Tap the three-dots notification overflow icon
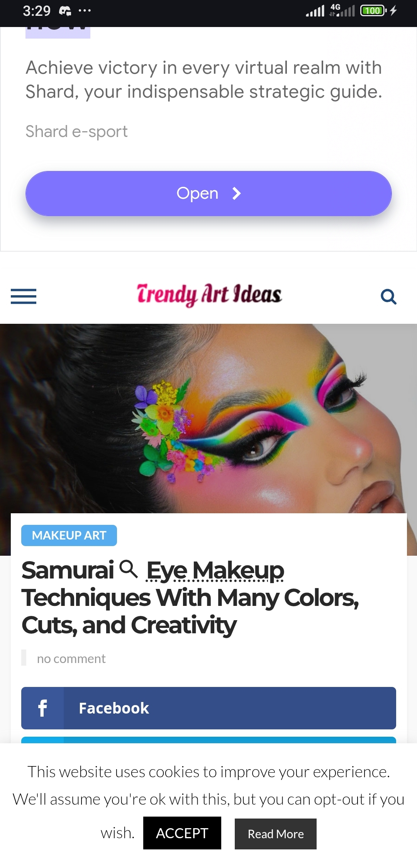 click(x=85, y=10)
